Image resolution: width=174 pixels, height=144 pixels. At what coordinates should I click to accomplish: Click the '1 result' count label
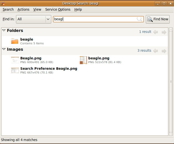(145, 32)
